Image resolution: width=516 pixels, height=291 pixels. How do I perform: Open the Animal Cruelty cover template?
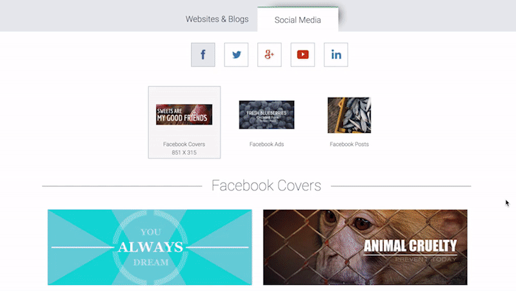coord(365,247)
